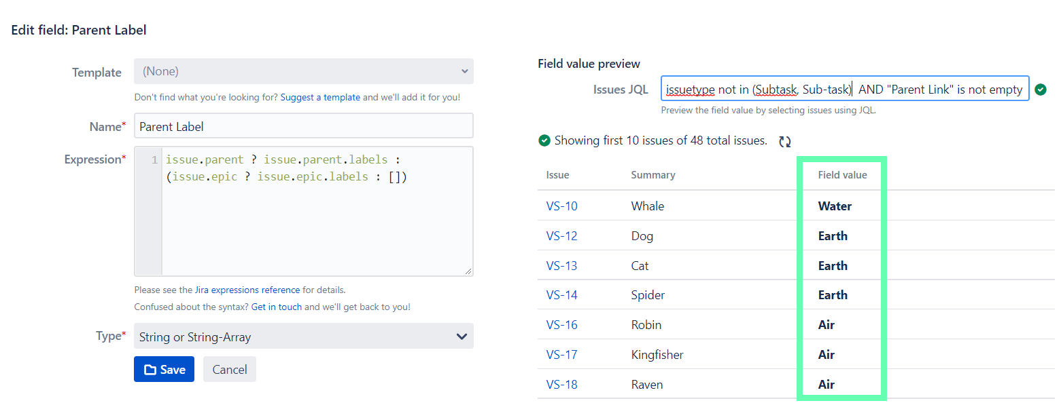Click the Get in touch link
Screen dimensions: 1061x403
click(276, 307)
